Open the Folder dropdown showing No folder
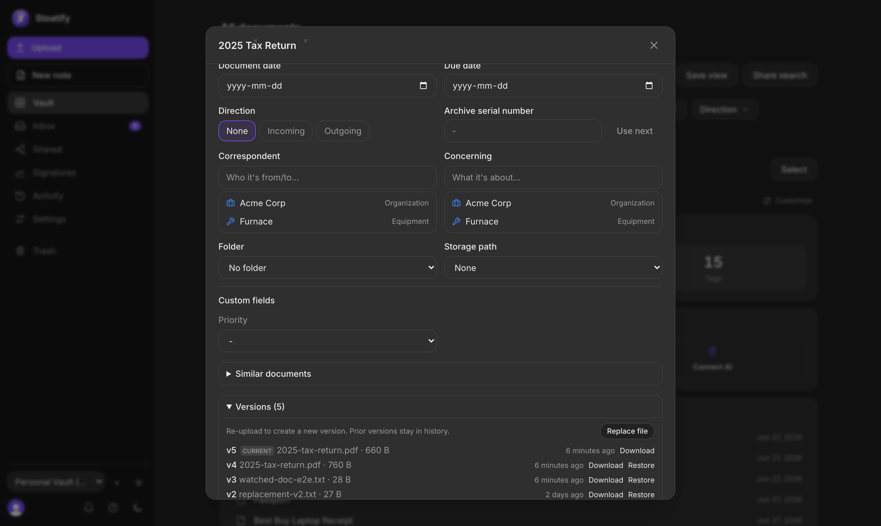The height and width of the screenshot is (526, 881). coord(327,268)
